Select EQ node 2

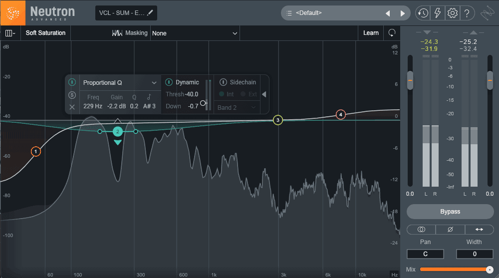(118, 132)
